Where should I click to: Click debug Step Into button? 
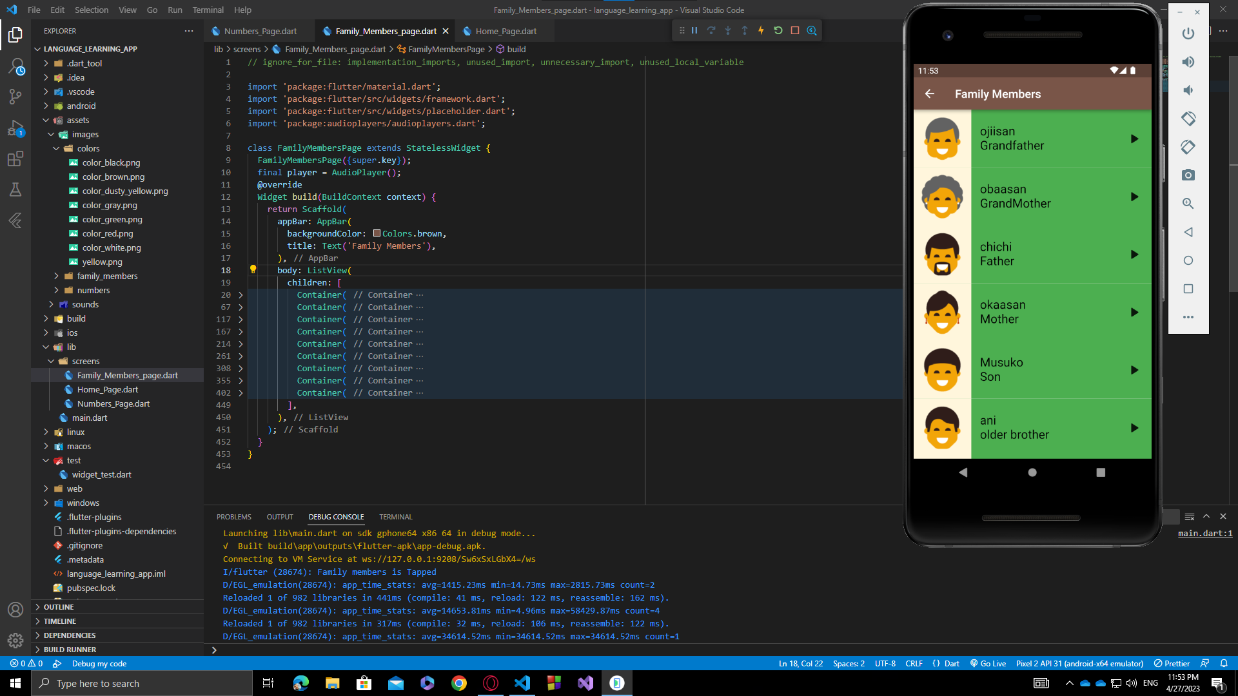click(x=728, y=30)
